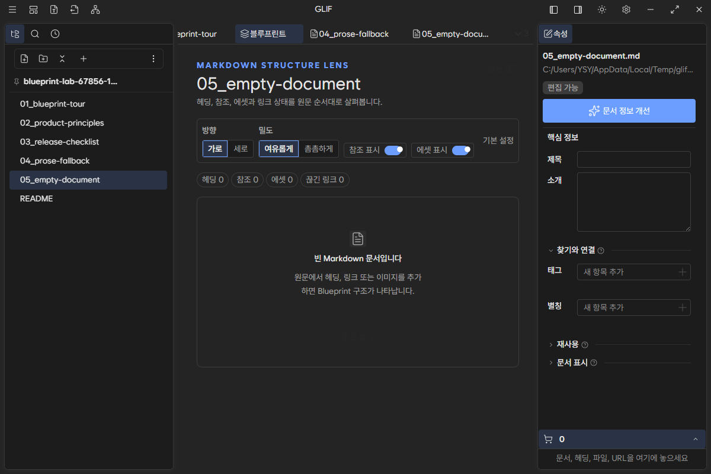Screen dimensions: 711x474
Task: Focus the 소개 text area
Action: point(634,202)
